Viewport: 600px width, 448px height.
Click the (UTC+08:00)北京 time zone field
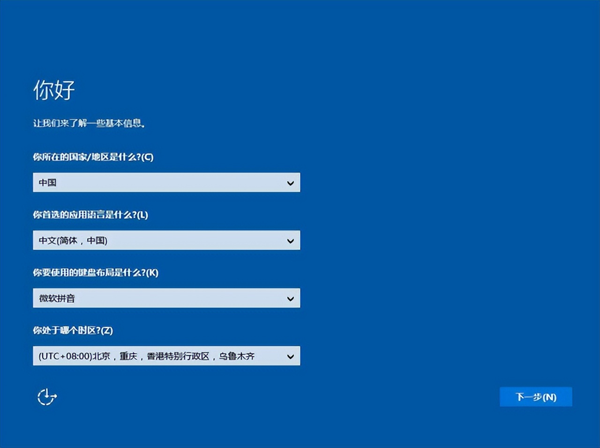(x=141, y=356)
